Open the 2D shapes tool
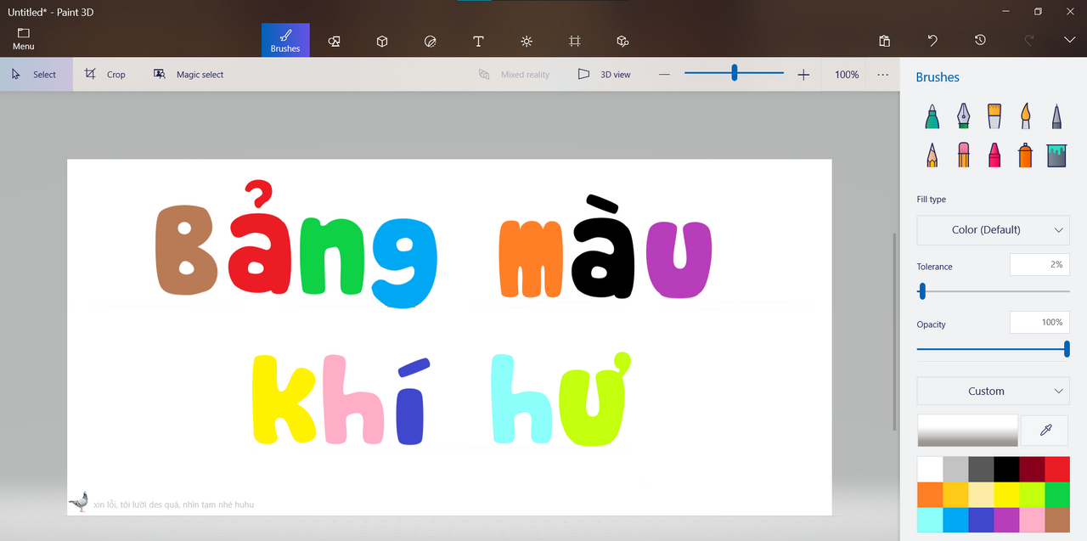This screenshot has width=1087, height=541. point(334,41)
